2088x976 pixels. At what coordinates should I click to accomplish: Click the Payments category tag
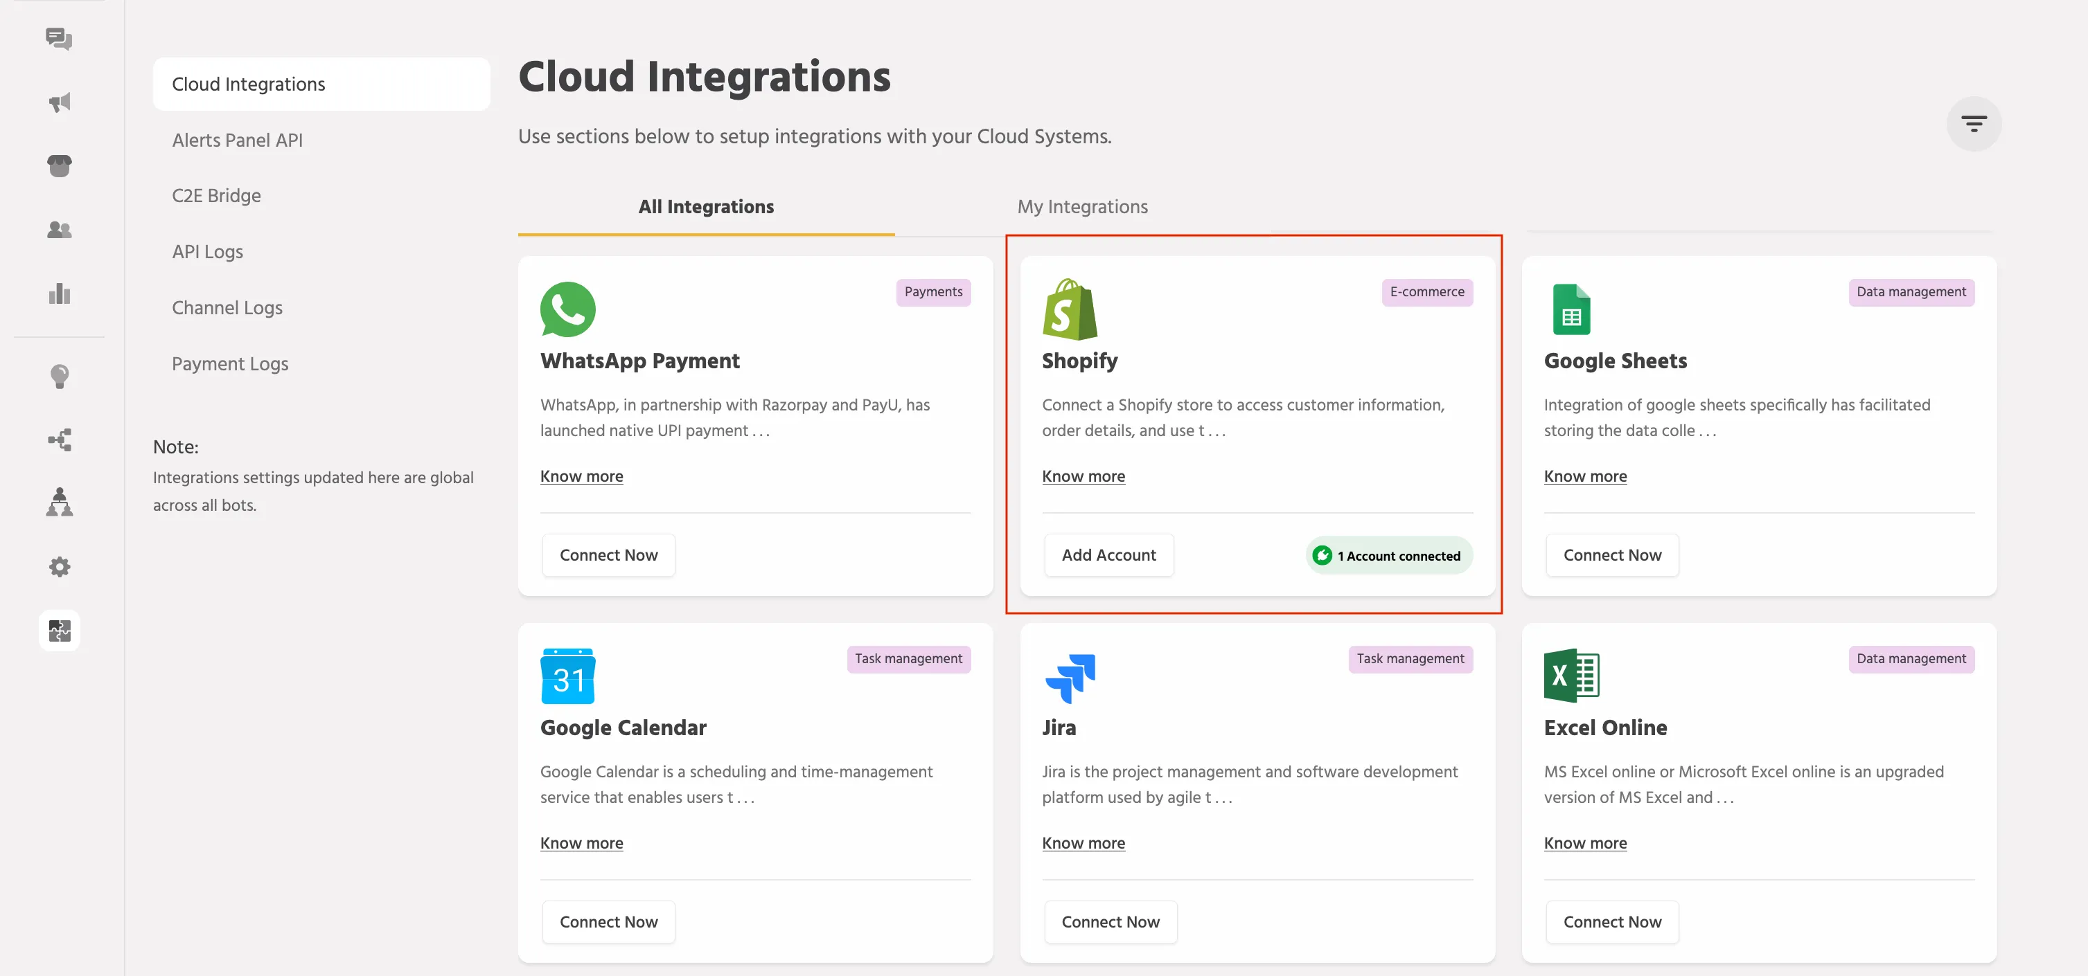pos(933,292)
